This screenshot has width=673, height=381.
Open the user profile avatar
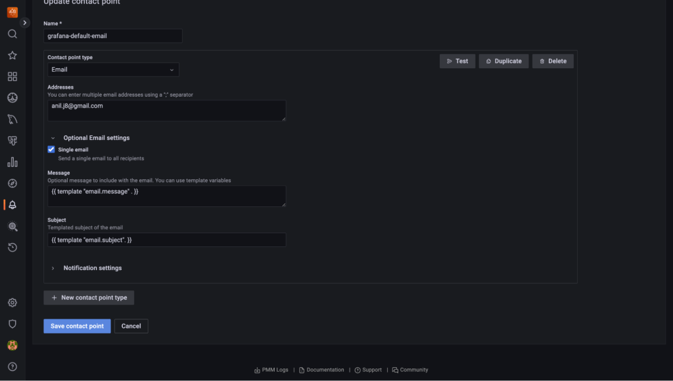click(12, 345)
